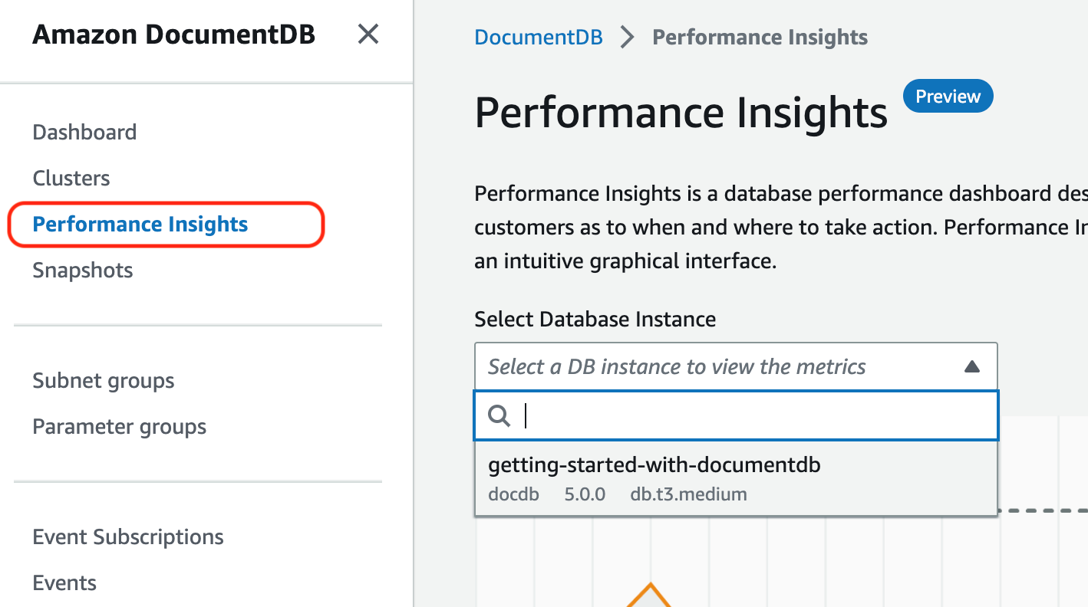Navigate to Subnet groups
The image size is (1088, 607).
(x=104, y=381)
